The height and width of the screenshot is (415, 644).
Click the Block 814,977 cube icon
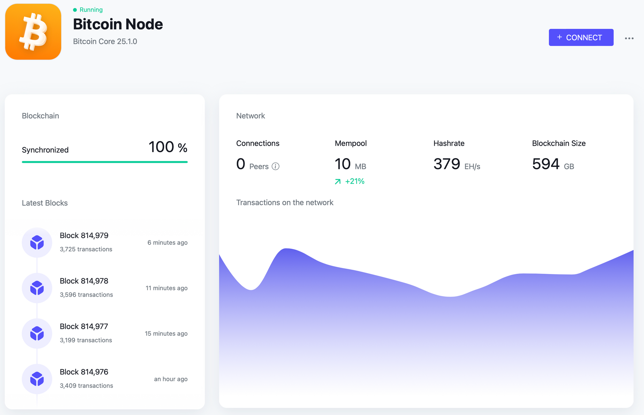coord(37,334)
